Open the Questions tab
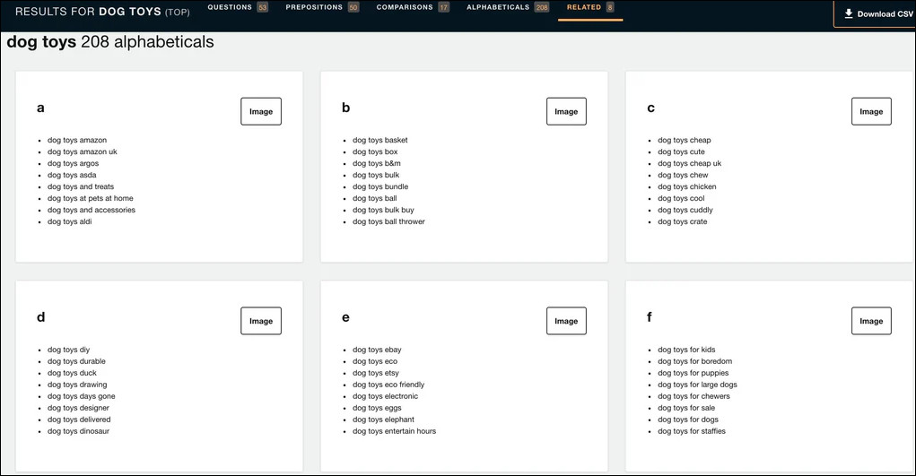The image size is (916, 476). 230,7
